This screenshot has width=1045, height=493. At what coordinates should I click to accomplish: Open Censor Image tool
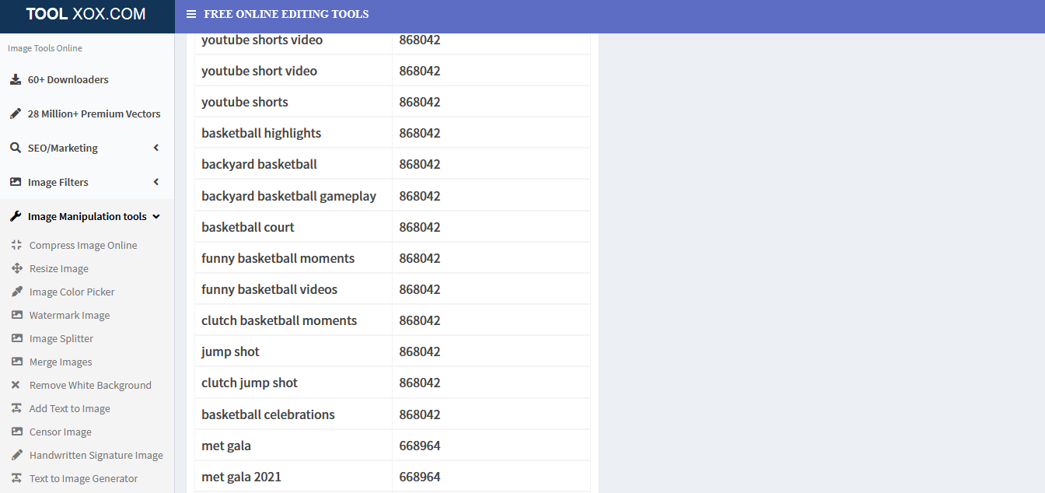[x=61, y=432]
